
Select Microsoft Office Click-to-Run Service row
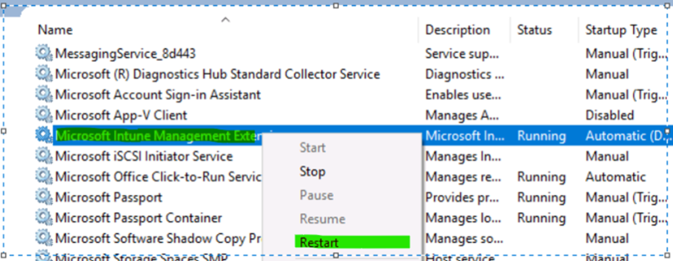[x=158, y=176]
